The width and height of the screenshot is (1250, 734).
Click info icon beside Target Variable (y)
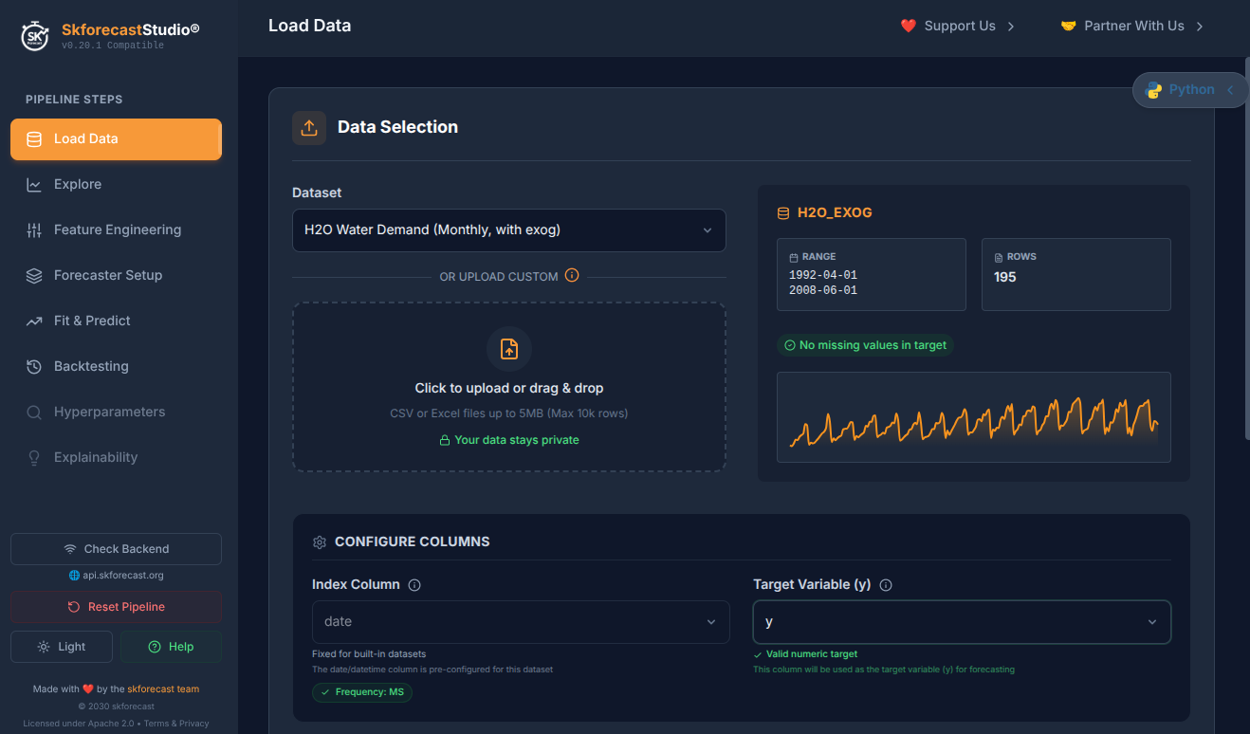886,585
